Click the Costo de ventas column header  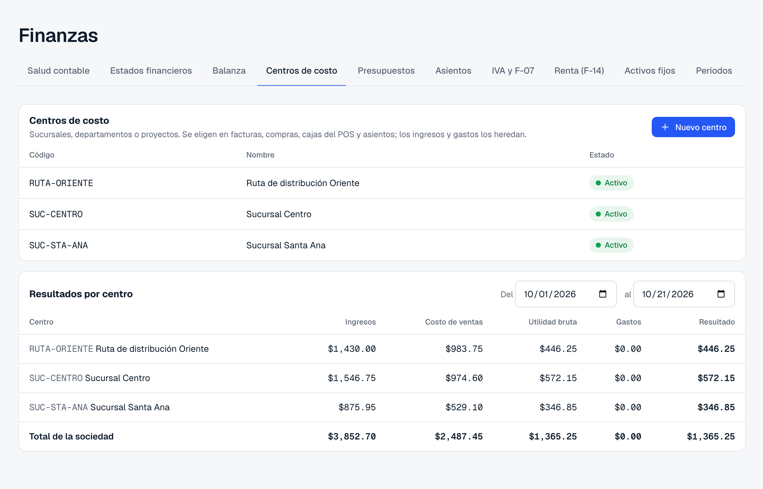(x=454, y=322)
